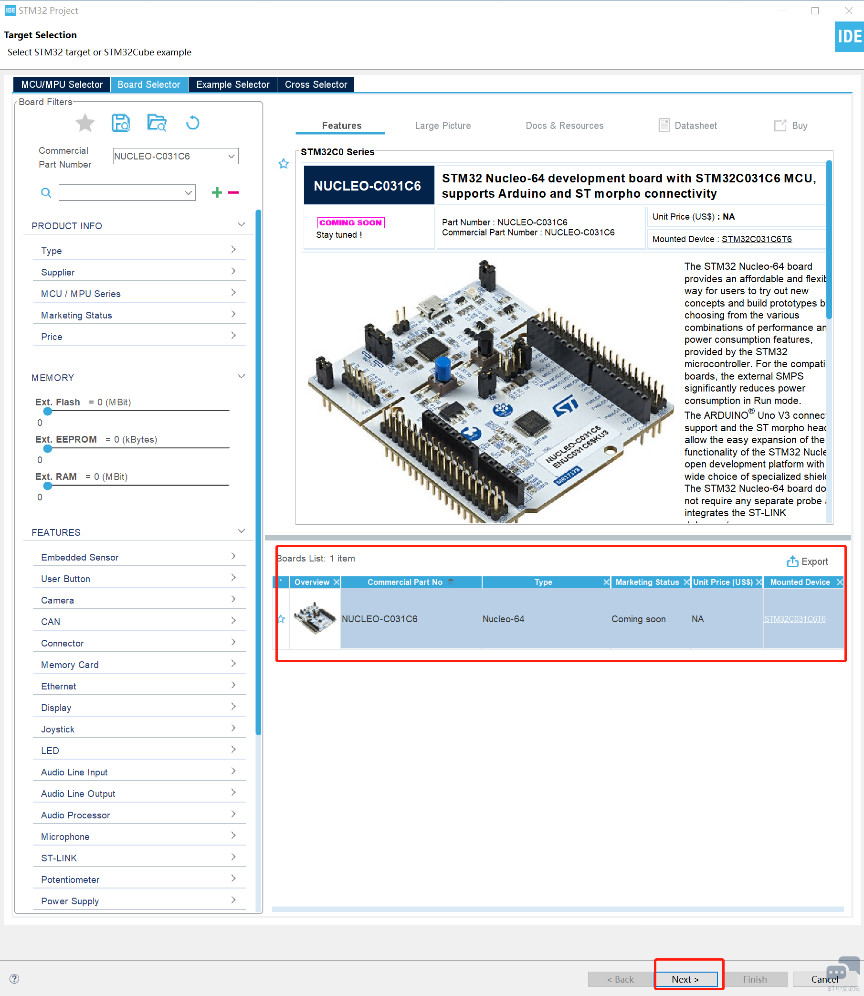Switch to the Example Selector tab
The height and width of the screenshot is (996, 864).
tap(233, 85)
